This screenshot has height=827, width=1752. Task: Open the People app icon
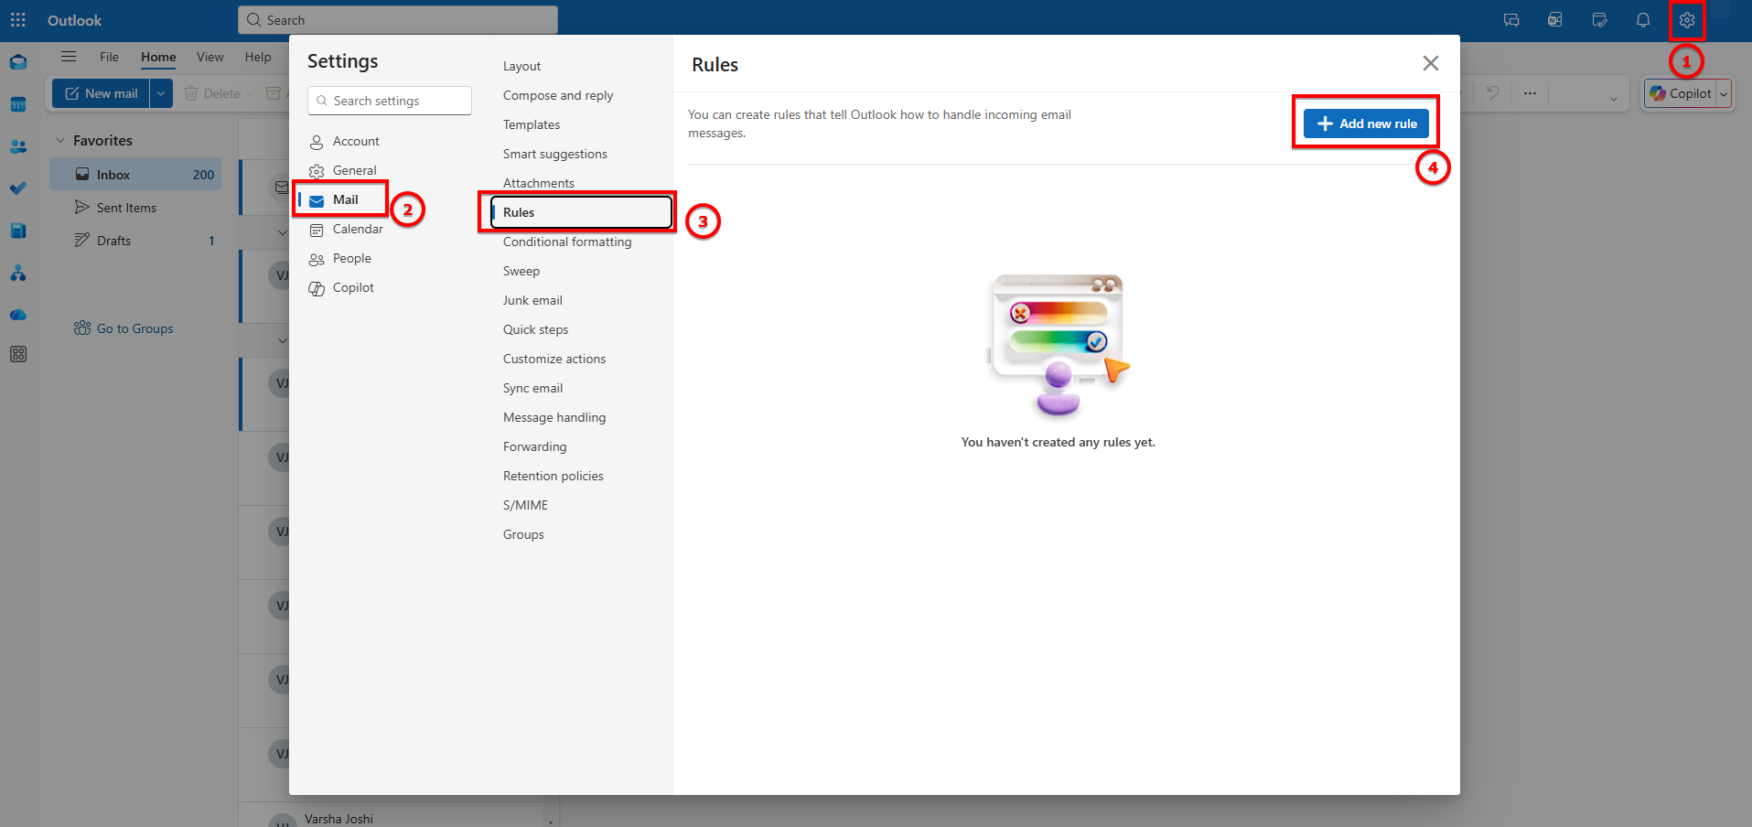pos(18,146)
